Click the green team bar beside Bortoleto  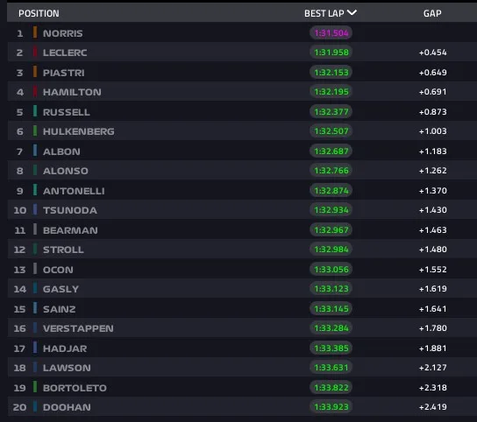tap(35, 387)
